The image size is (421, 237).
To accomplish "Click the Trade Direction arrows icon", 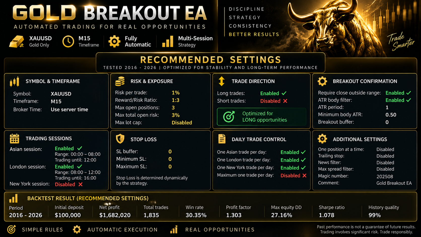I will click(x=222, y=81).
